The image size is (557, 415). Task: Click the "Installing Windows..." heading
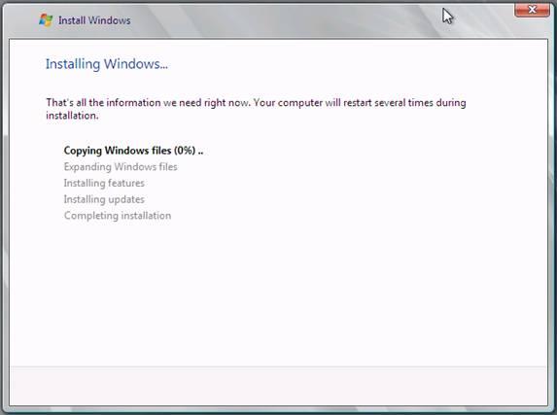(107, 64)
